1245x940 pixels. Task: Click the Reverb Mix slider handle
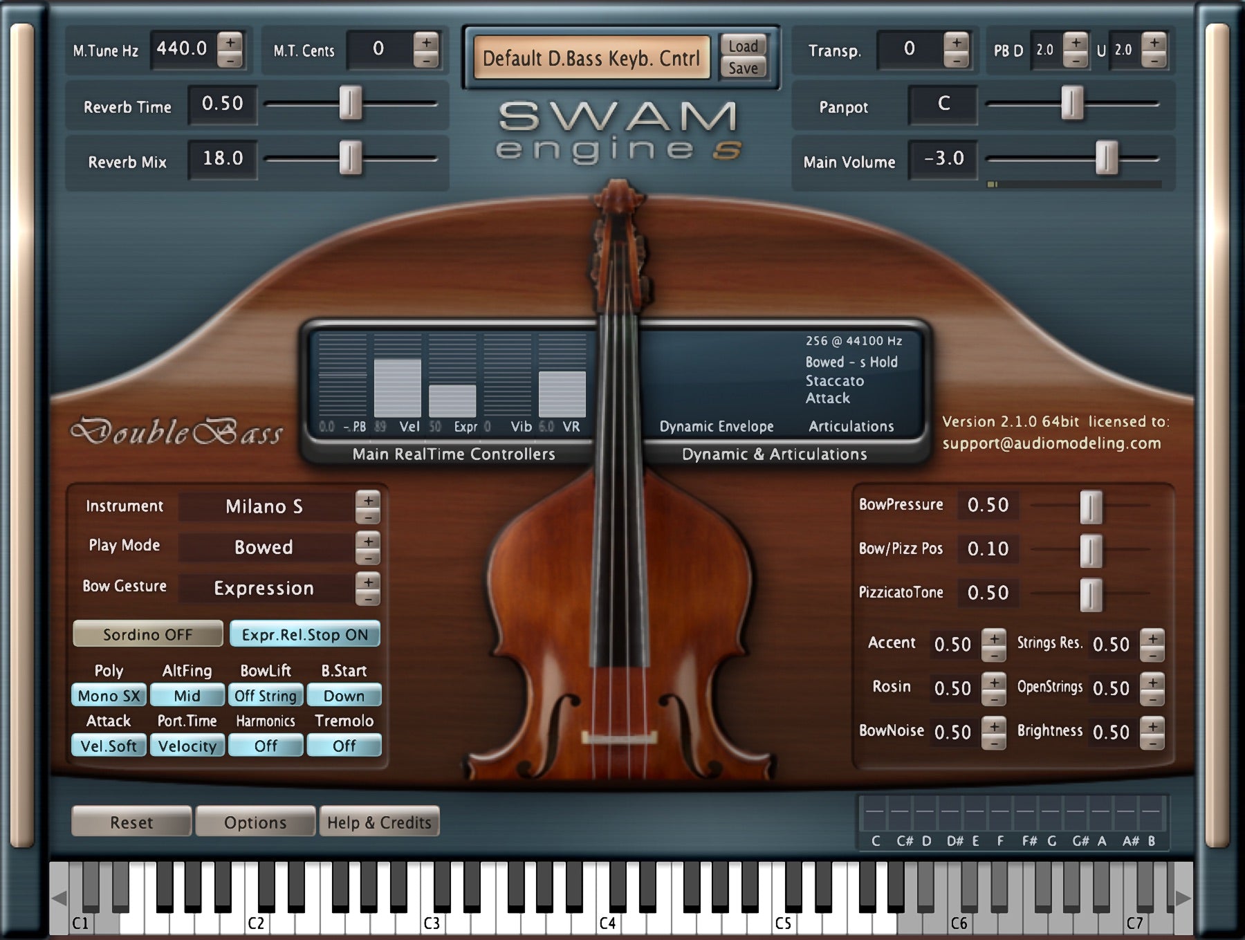351,158
